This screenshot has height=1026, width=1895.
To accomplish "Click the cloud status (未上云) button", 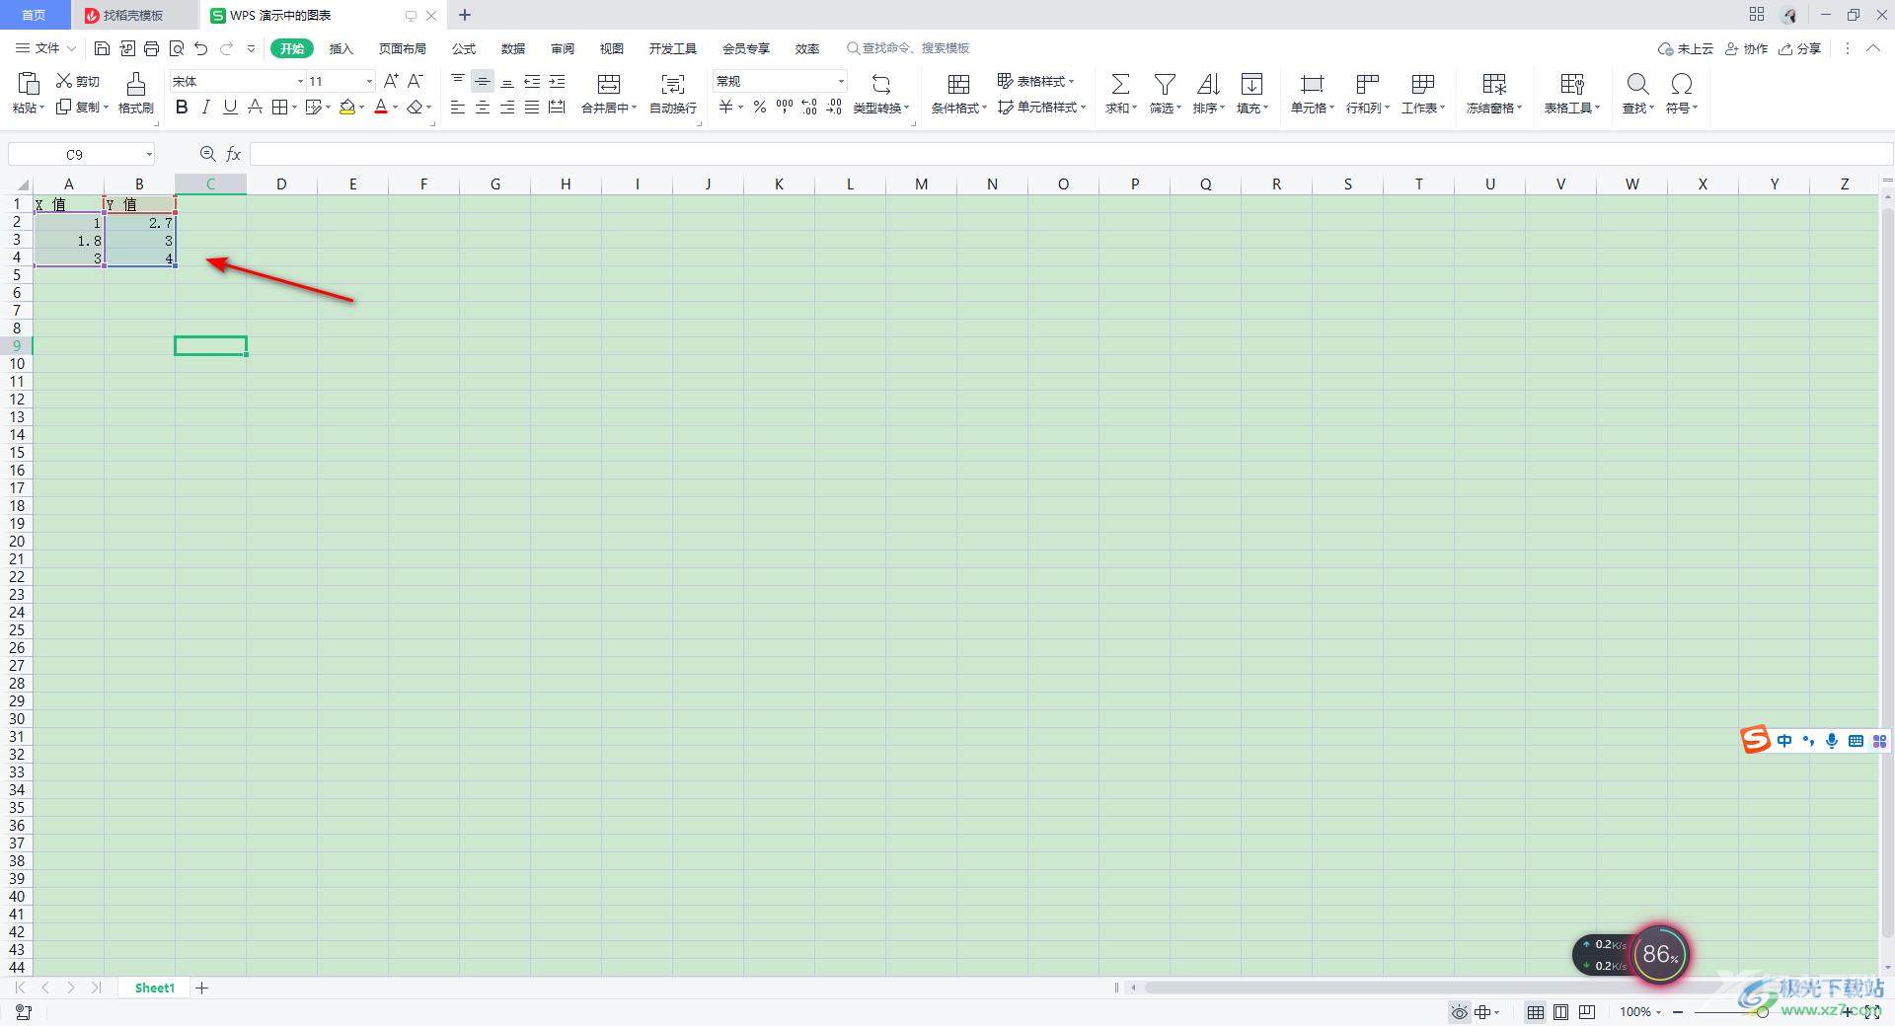I will pyautogui.click(x=1685, y=48).
